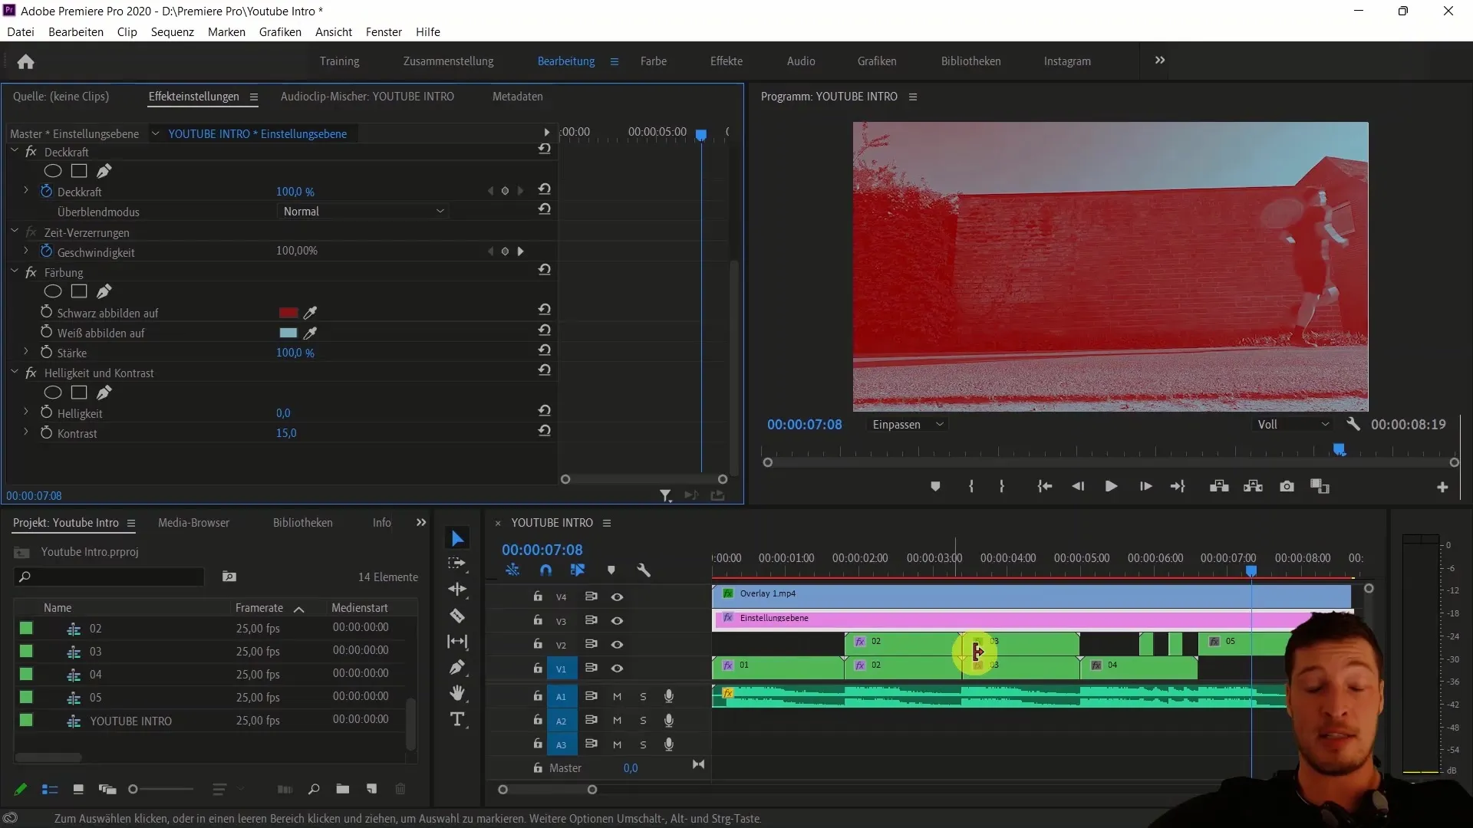
Task: Open Metadaten panel tab
Action: 518,97
